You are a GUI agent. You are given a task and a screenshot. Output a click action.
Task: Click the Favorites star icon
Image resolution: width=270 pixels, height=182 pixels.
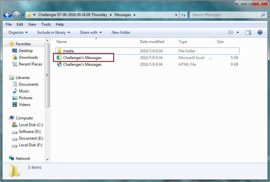pos(11,44)
